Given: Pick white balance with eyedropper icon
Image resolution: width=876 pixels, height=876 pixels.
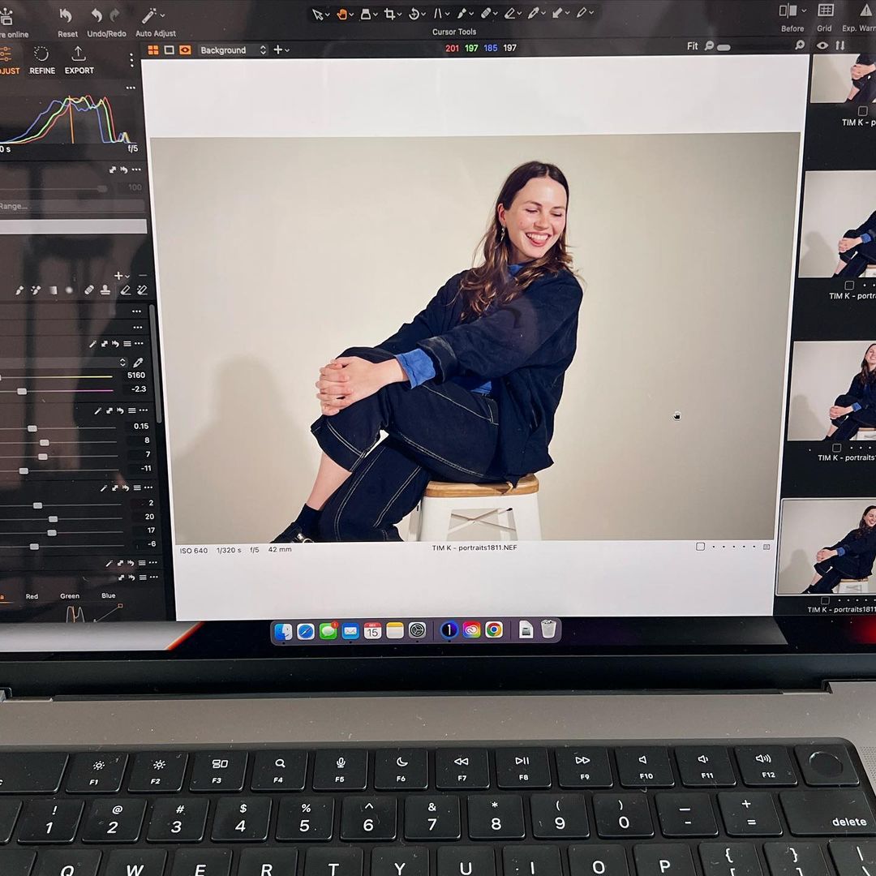Looking at the screenshot, I should click(x=138, y=363).
